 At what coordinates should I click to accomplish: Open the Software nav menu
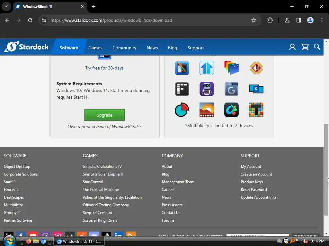[69, 48]
